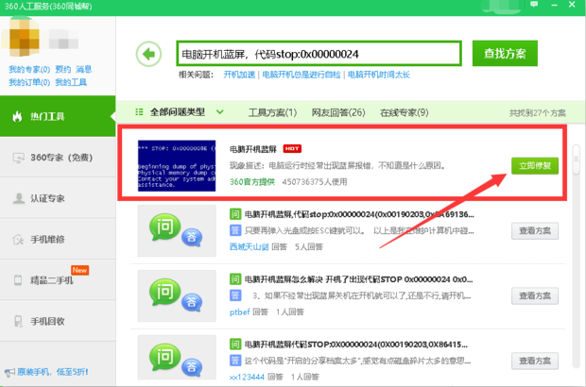
Task: Click the 原装手机，低至5折! promo link
Action: coord(53,372)
